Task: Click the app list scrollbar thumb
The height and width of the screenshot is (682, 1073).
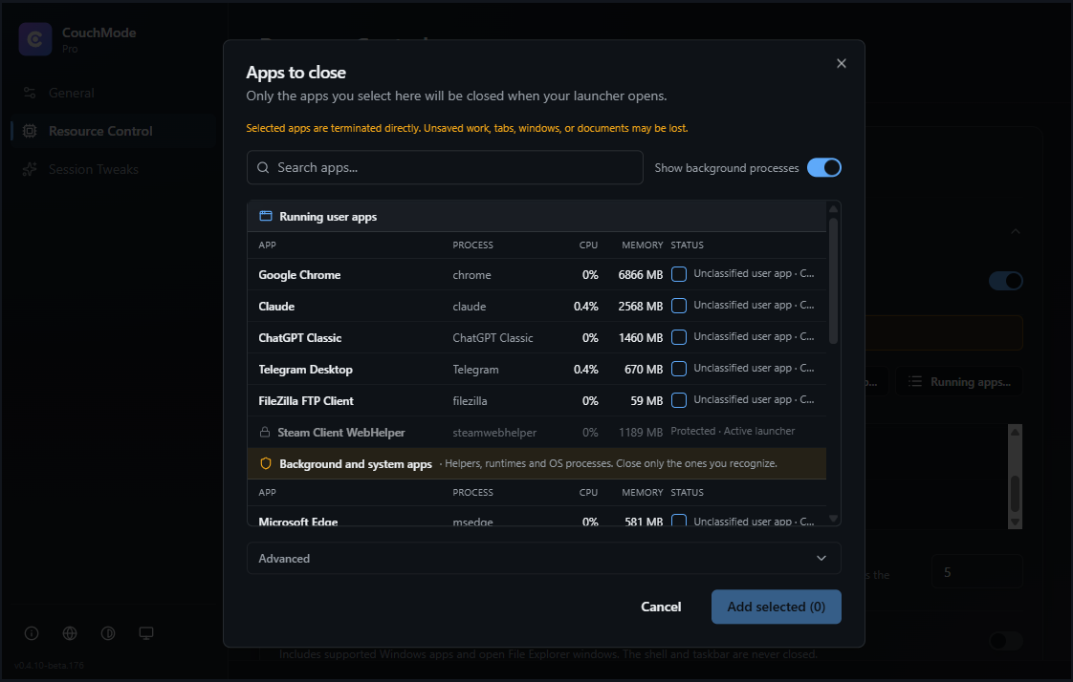Action: point(833,280)
